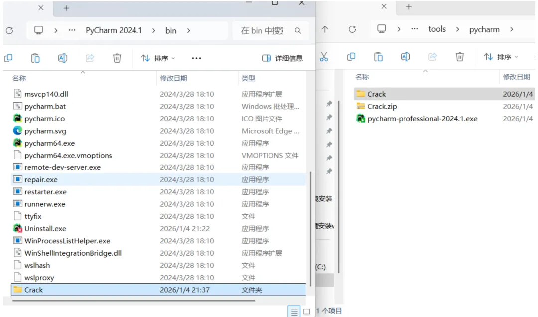Click the Rename icon in the bin window toolbar
Viewport: 538px width, 317px height.
click(x=62, y=58)
